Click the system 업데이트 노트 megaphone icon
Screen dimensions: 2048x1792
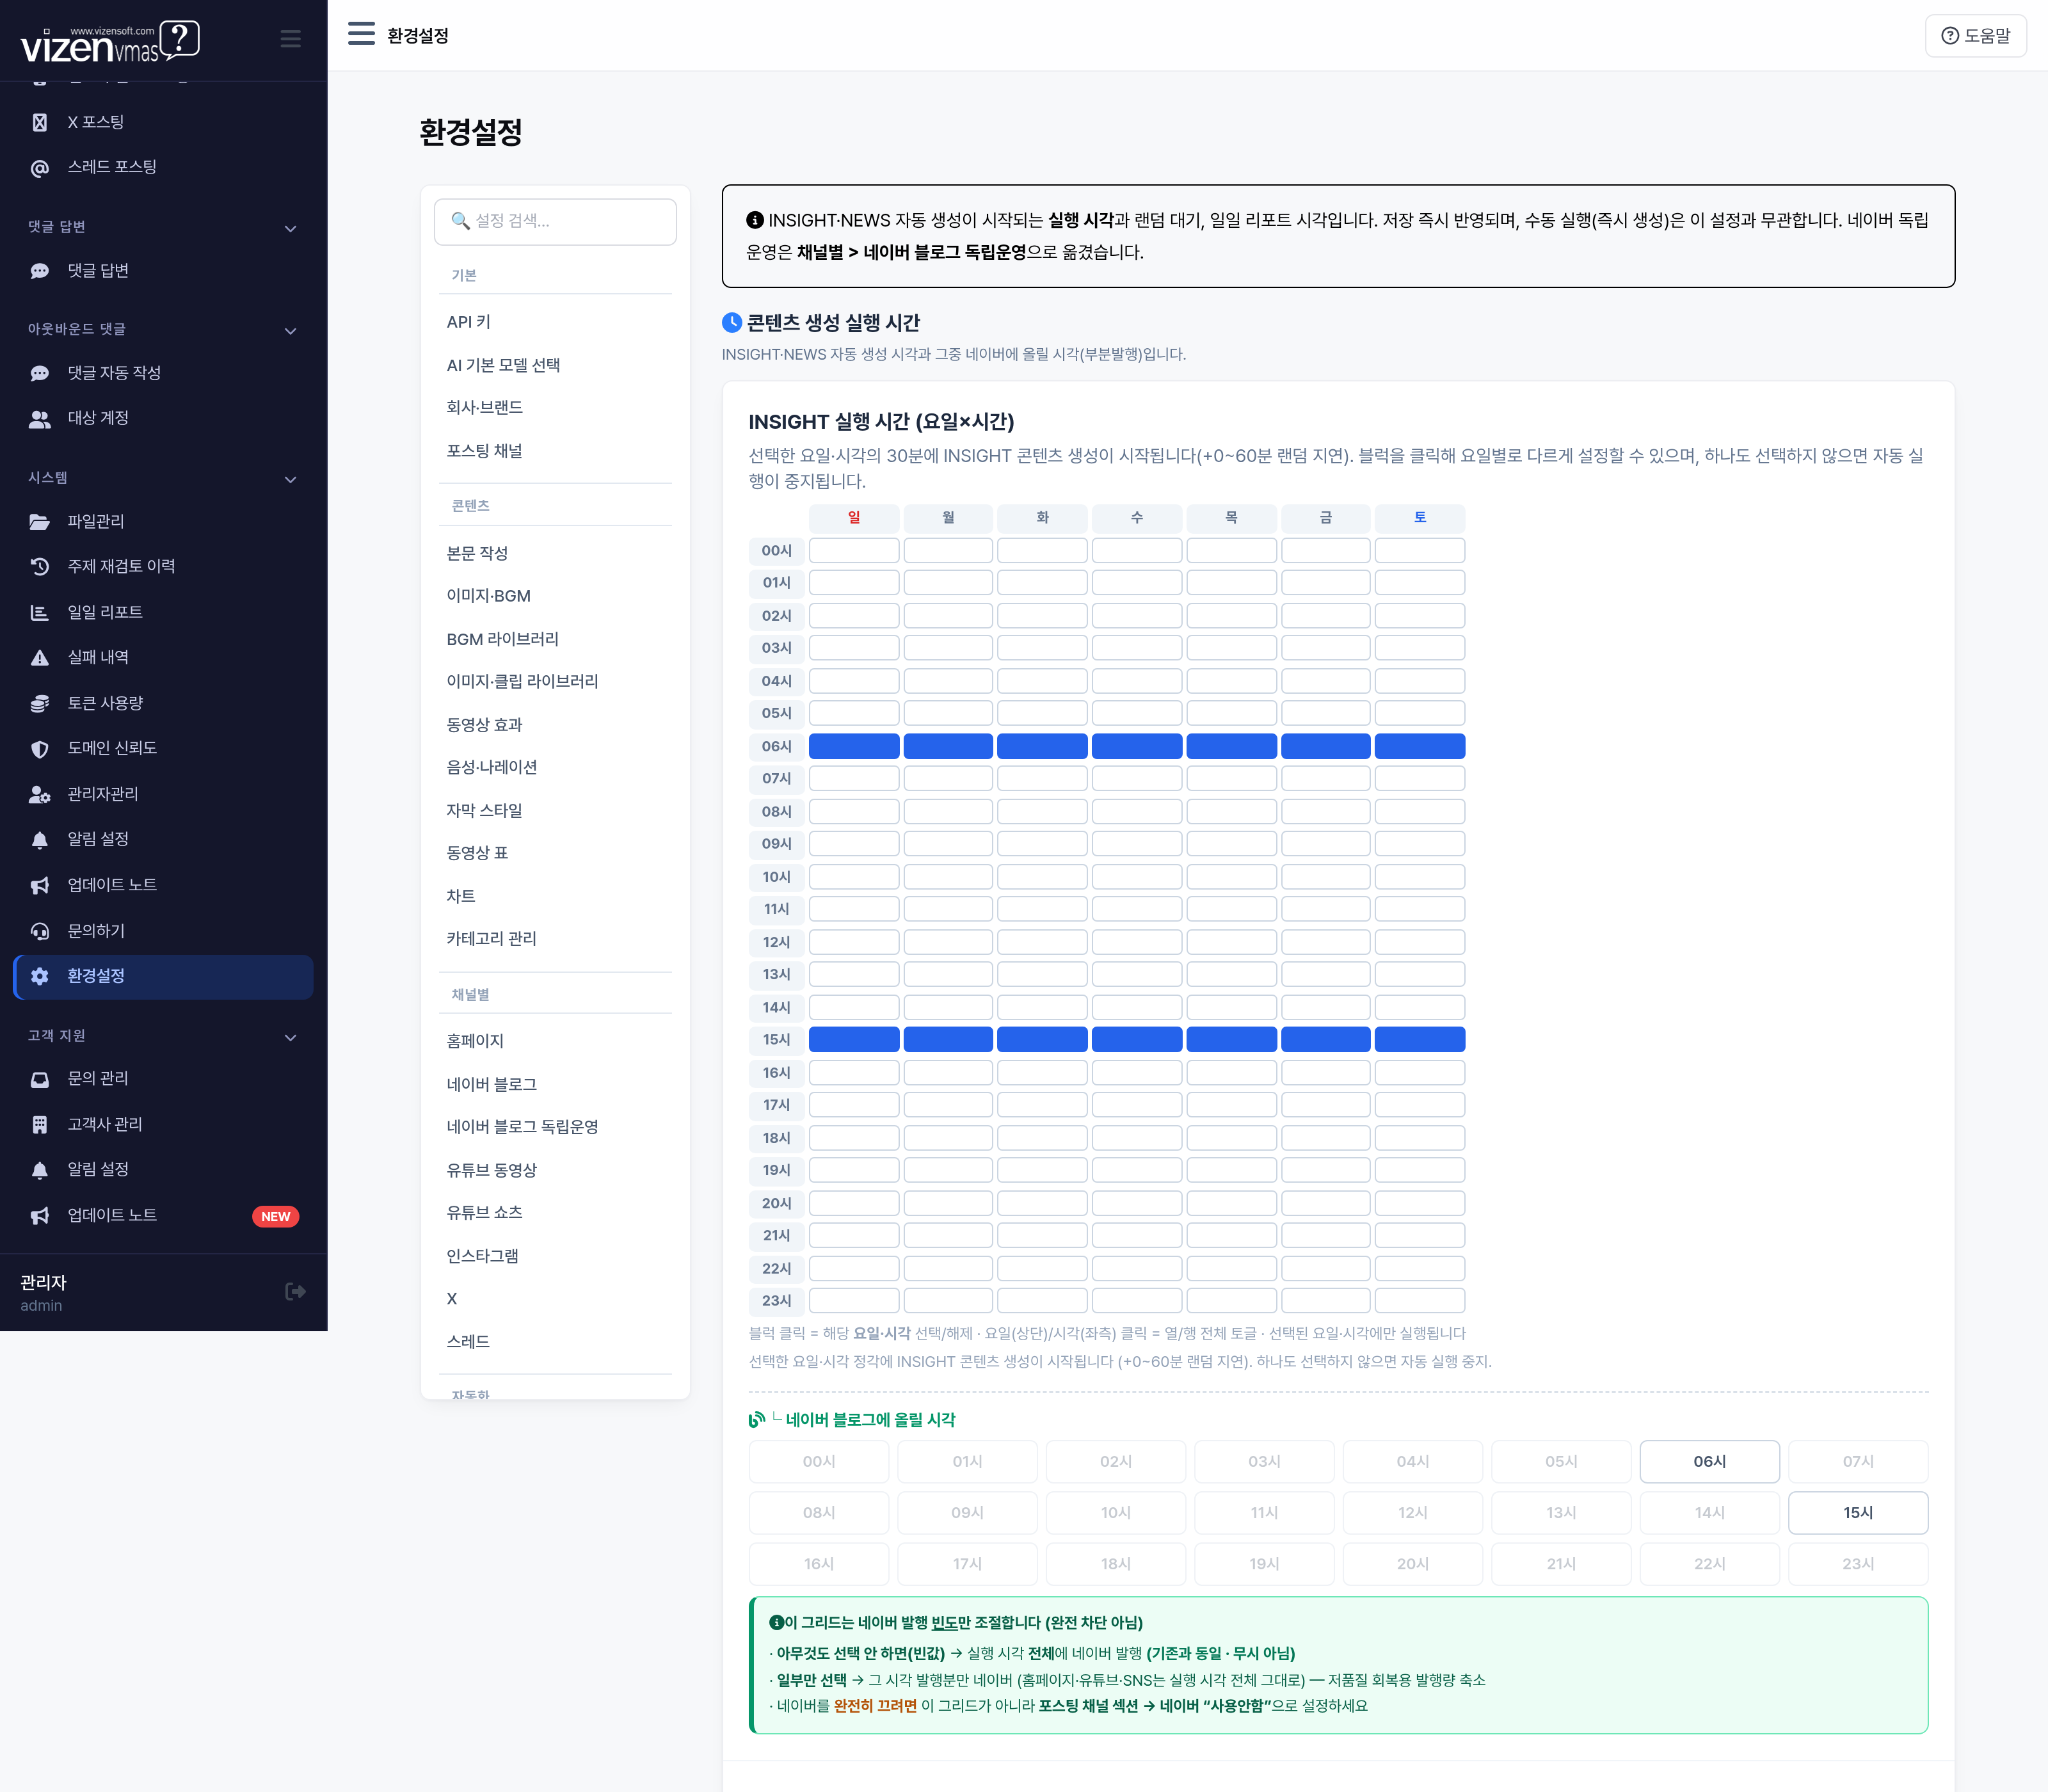point(40,885)
